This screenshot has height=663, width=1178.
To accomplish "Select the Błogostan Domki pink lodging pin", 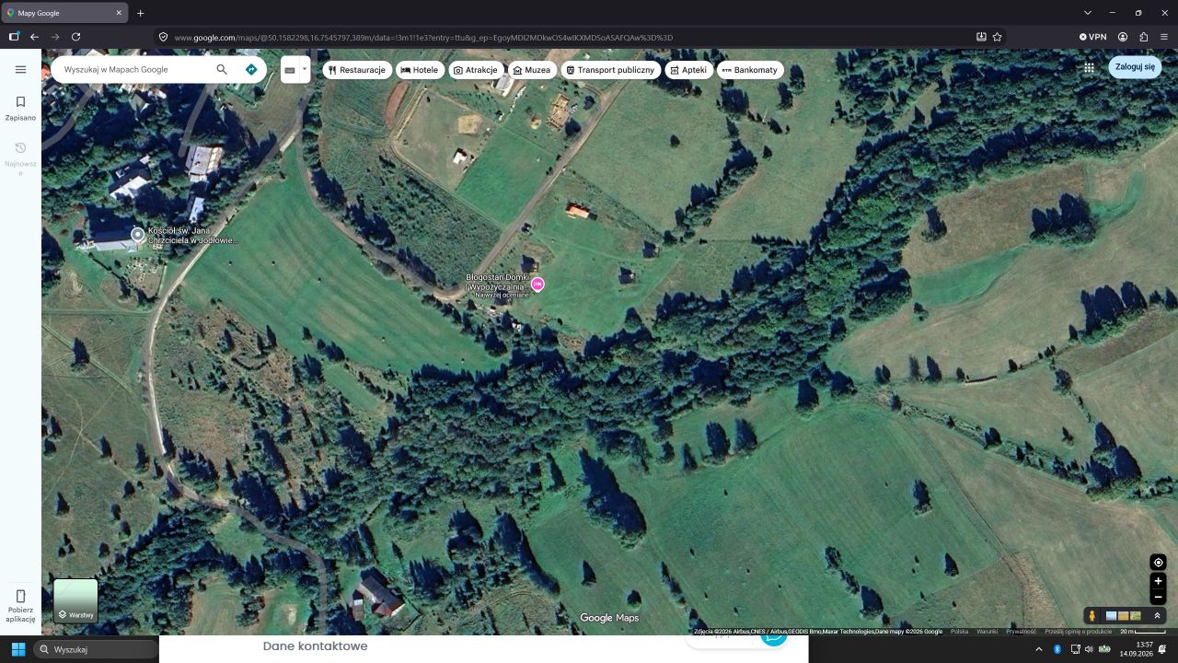I will click(537, 285).
